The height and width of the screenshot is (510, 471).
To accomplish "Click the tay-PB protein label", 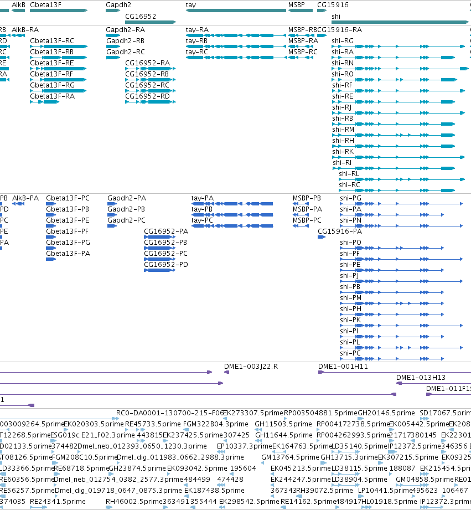I will point(202,209).
